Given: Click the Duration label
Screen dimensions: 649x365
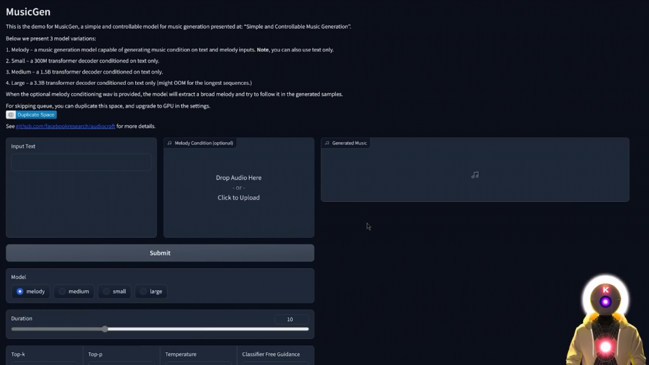Looking at the screenshot, I should [x=22, y=318].
